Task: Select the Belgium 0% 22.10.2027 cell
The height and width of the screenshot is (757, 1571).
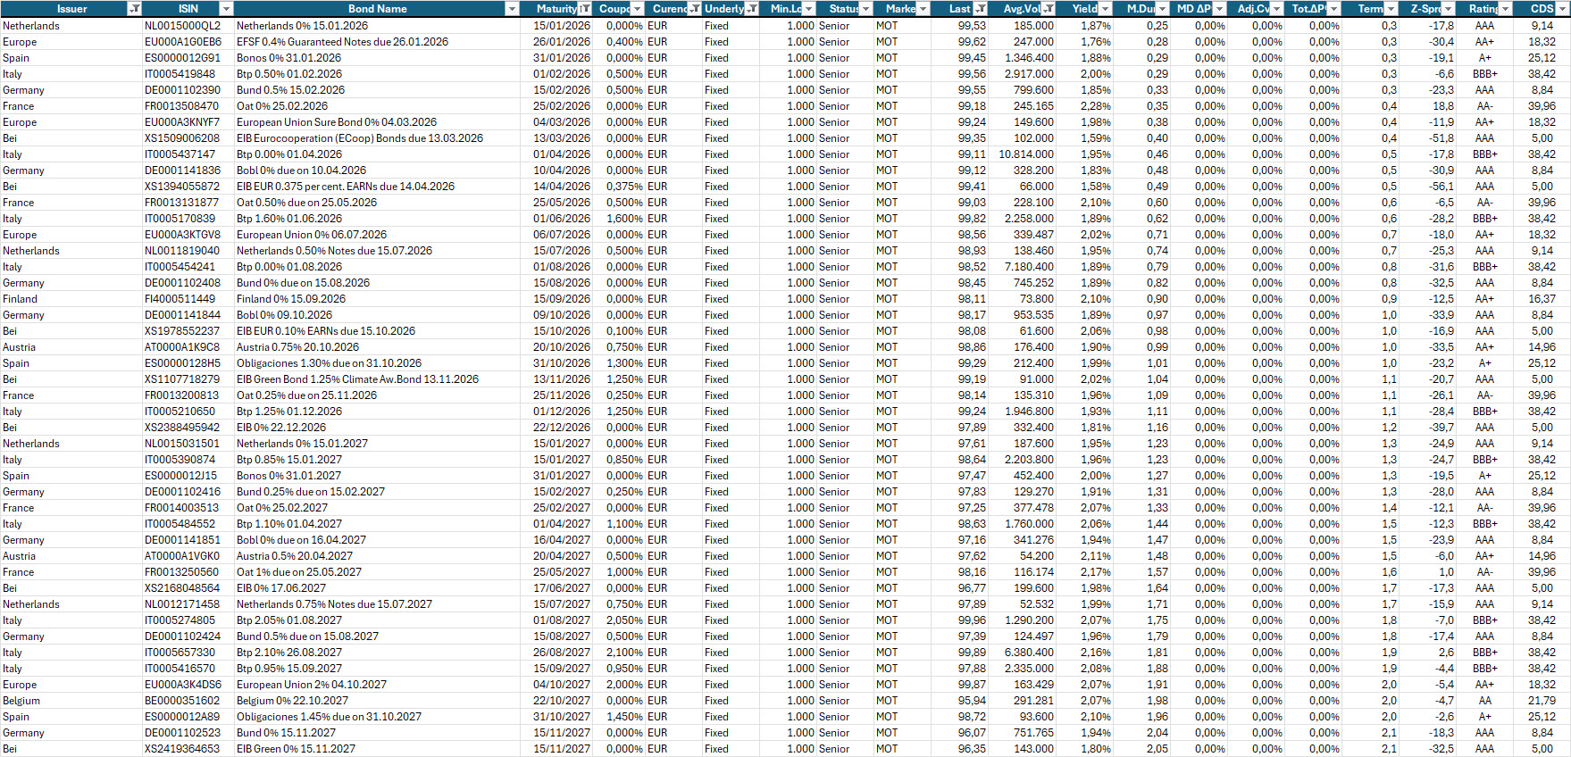Action: click(292, 701)
